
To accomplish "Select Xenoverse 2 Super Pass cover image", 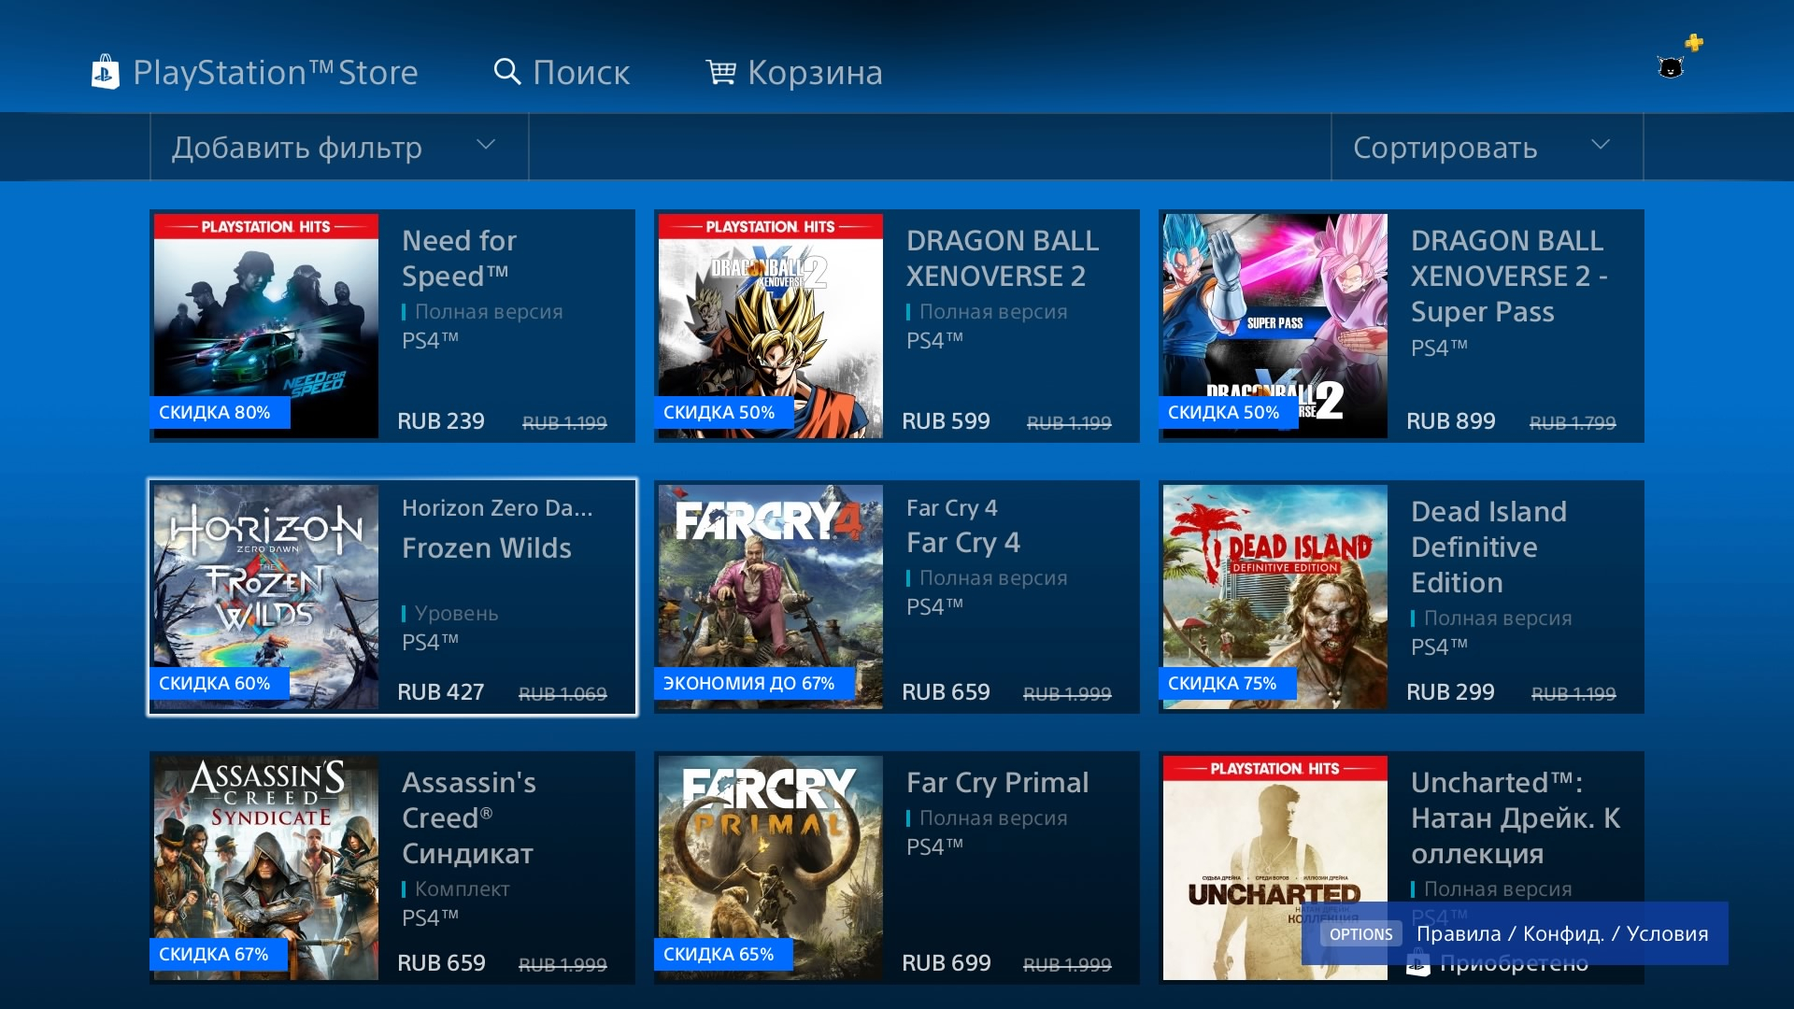I will pyautogui.click(x=1275, y=326).
